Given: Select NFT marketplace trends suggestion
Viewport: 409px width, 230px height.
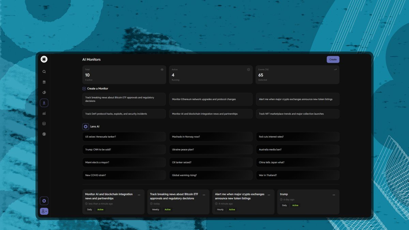Looking at the screenshot, I should (298, 114).
